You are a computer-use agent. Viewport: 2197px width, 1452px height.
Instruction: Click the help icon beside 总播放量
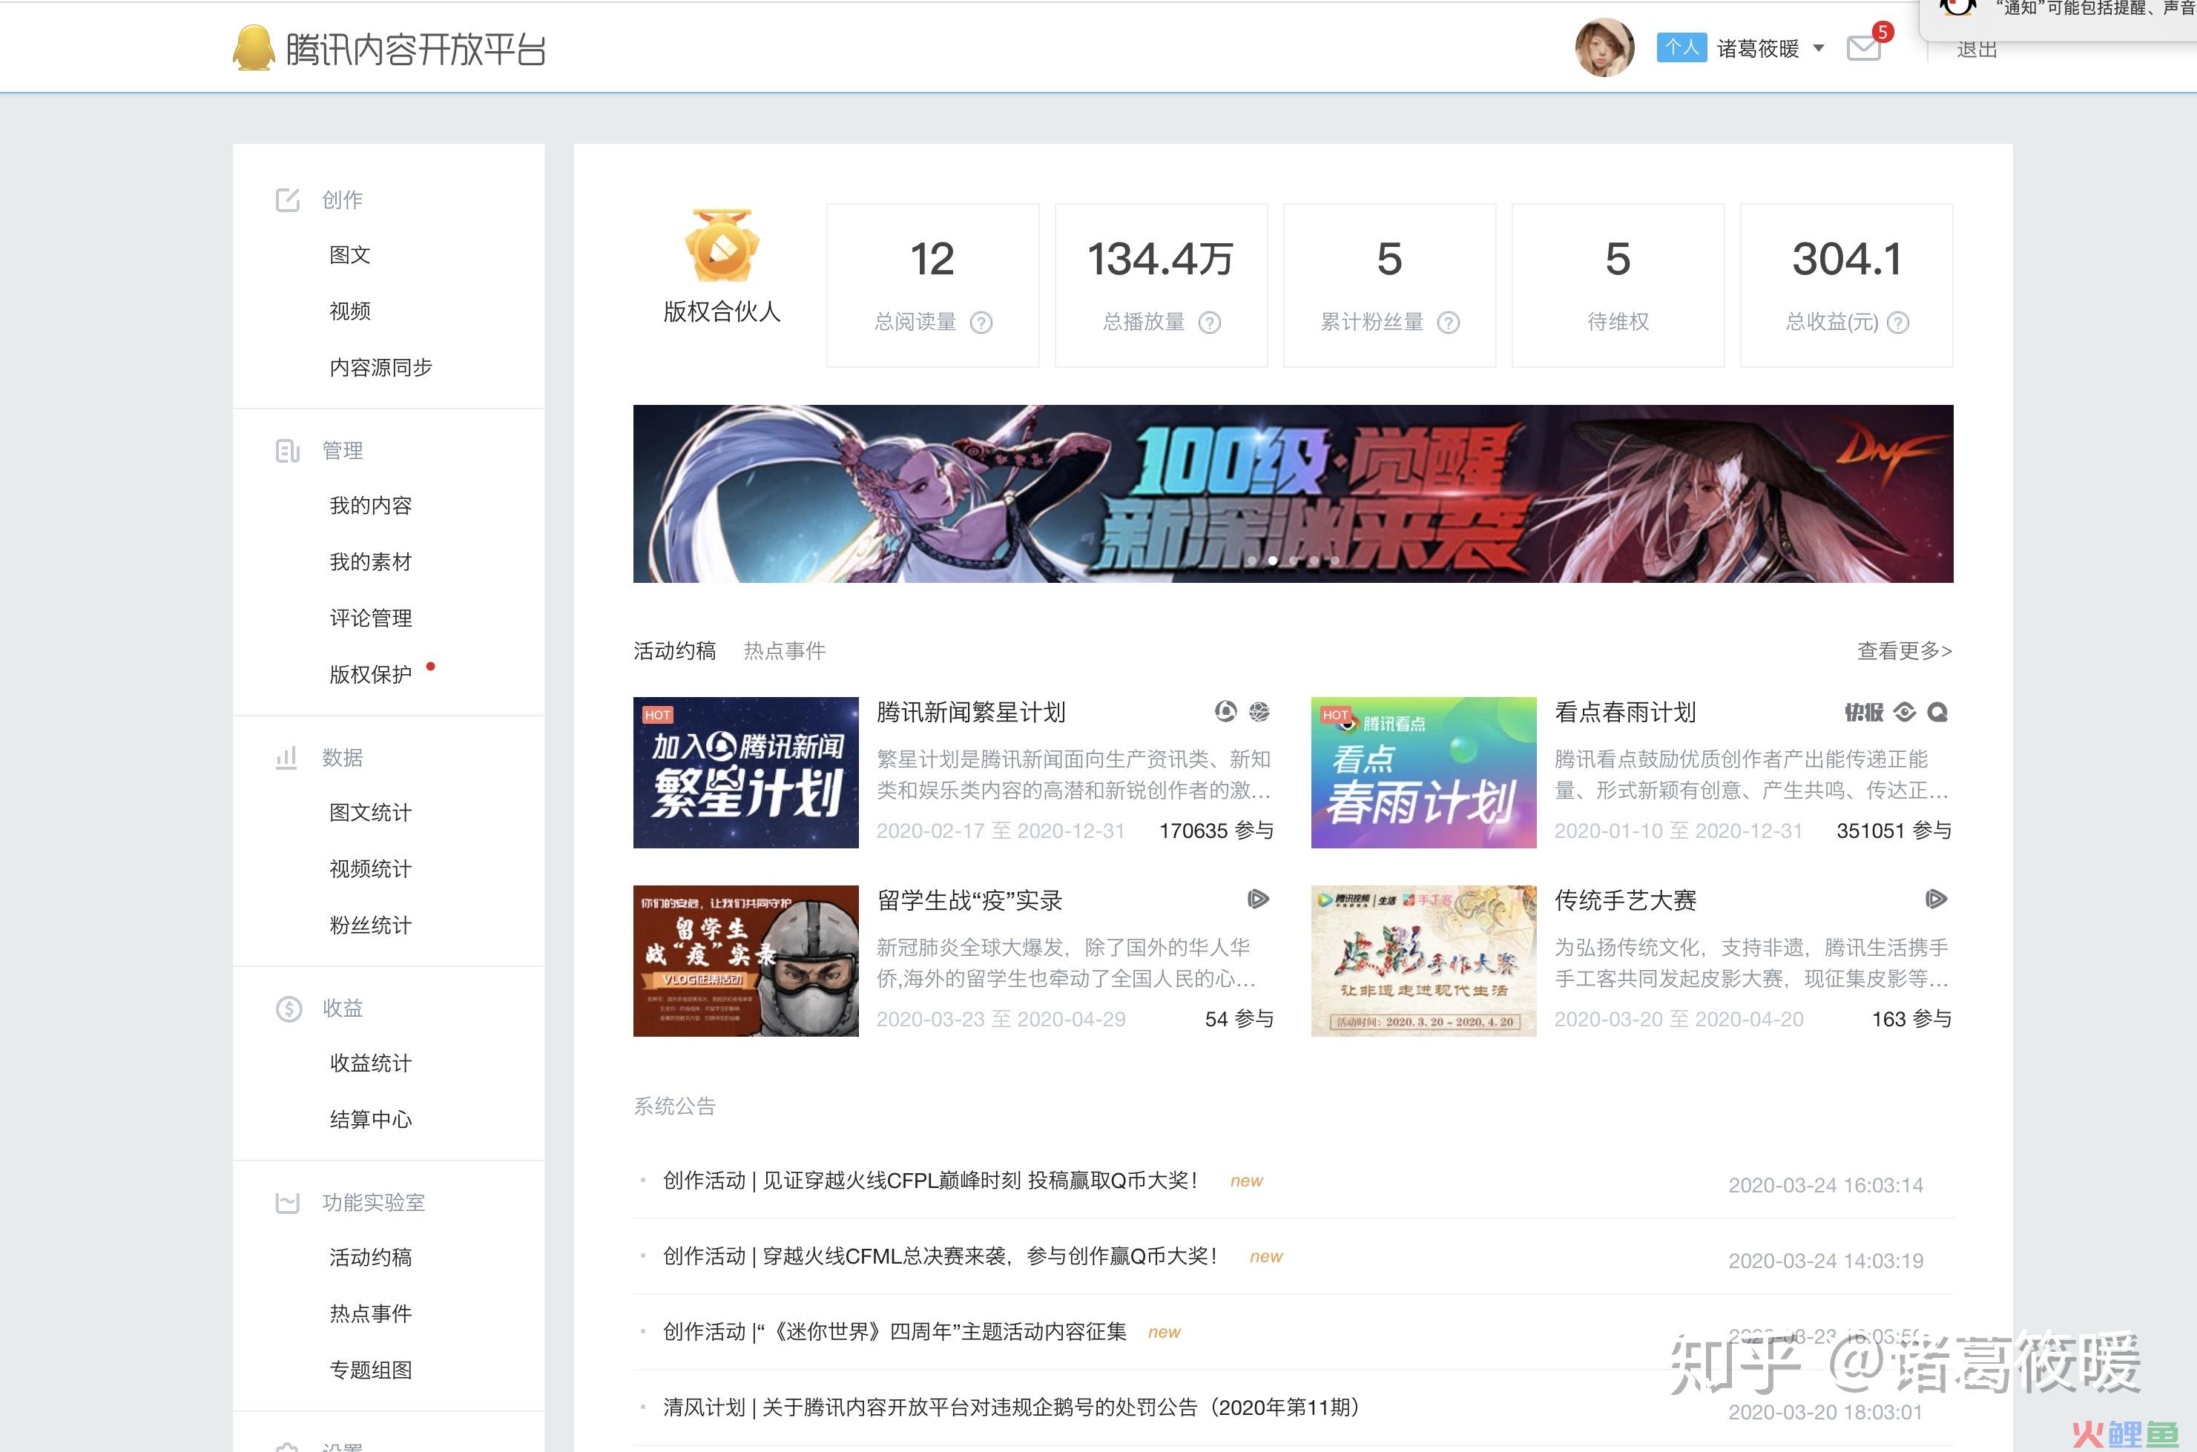coord(1210,323)
